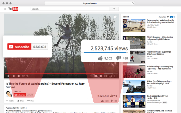Open A New Era of Wakeboarding title
Screen dimensions: 181x113
(x=159, y=82)
